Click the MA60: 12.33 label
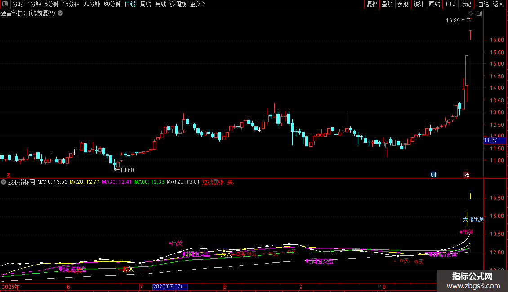 pos(149,182)
